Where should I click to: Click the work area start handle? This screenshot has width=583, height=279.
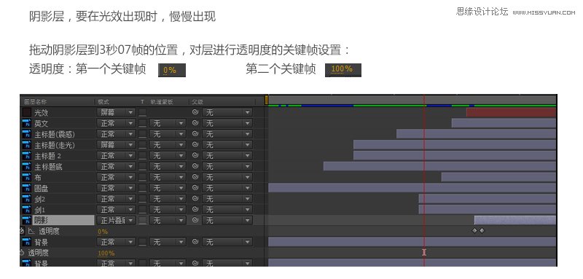pyautogui.click(x=267, y=101)
